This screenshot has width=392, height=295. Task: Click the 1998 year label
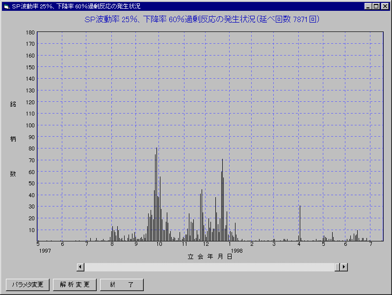236,250
